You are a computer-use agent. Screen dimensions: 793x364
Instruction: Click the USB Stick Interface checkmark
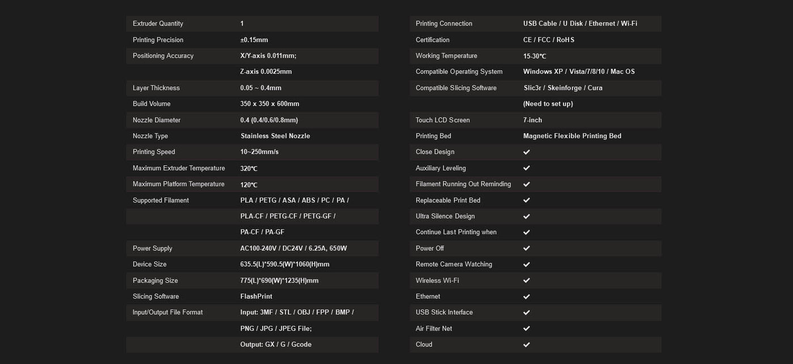click(x=526, y=312)
